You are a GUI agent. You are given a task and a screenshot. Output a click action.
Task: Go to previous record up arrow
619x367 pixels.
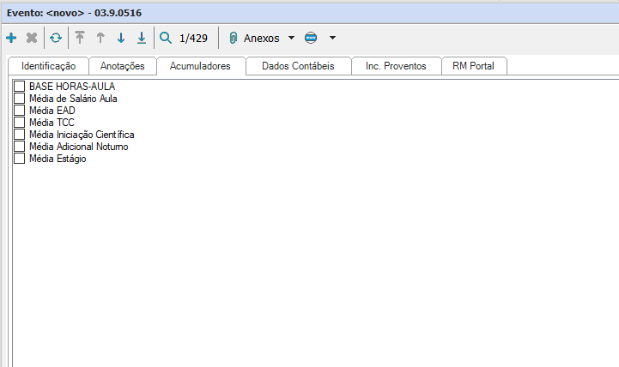(x=100, y=38)
